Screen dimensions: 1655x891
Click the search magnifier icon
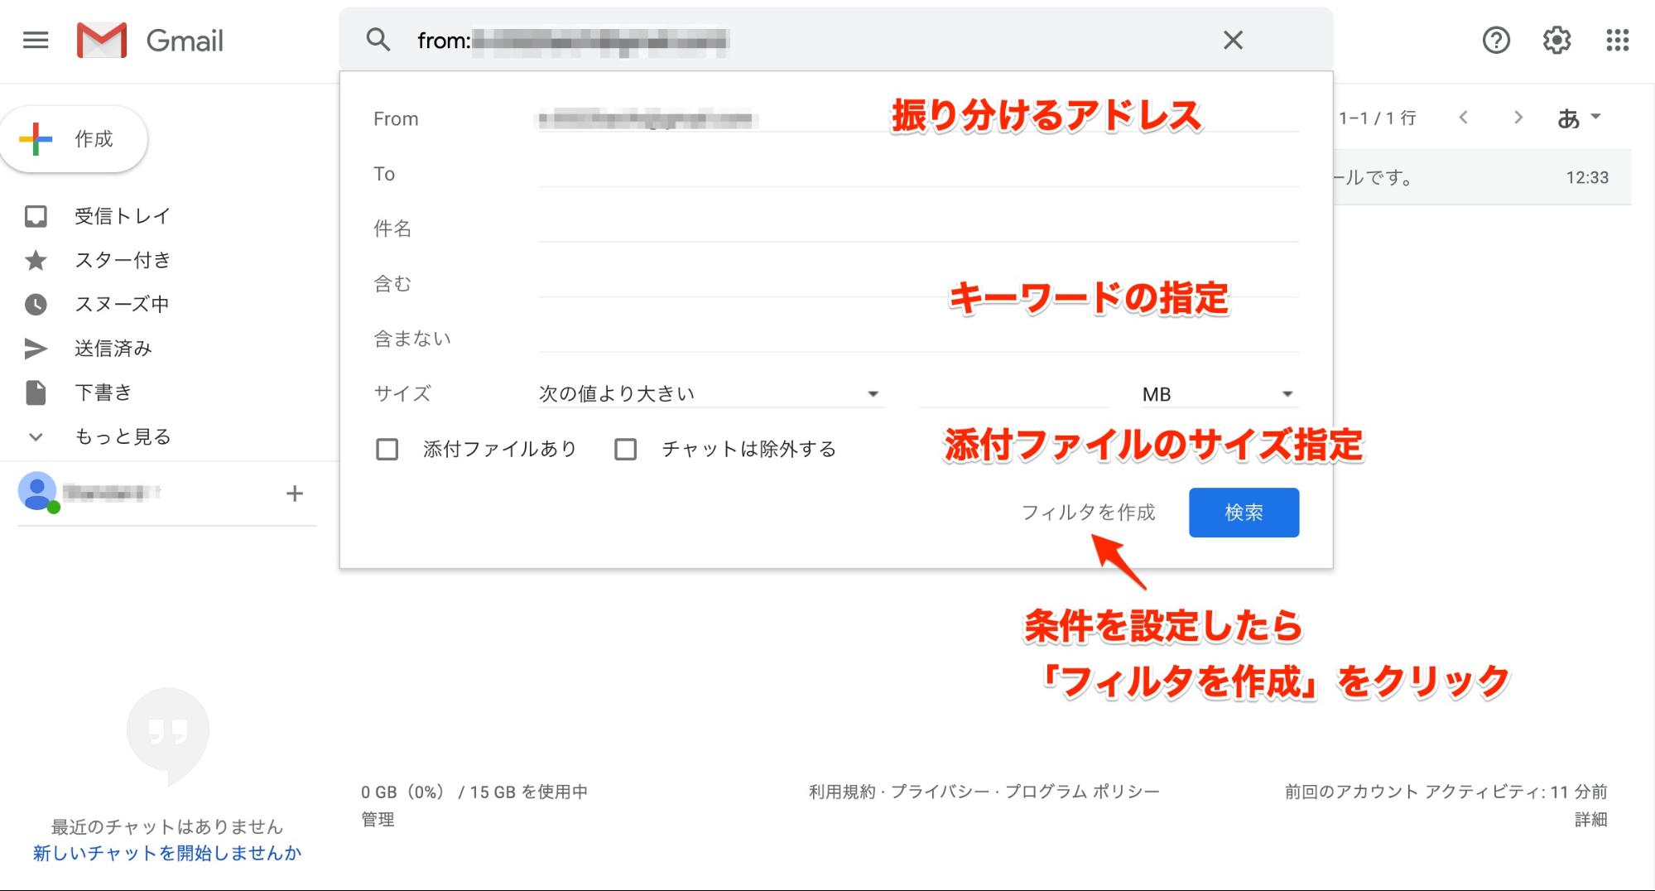pos(378,40)
